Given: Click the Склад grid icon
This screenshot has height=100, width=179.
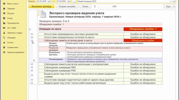Looking at the screenshot, I should (4, 18).
